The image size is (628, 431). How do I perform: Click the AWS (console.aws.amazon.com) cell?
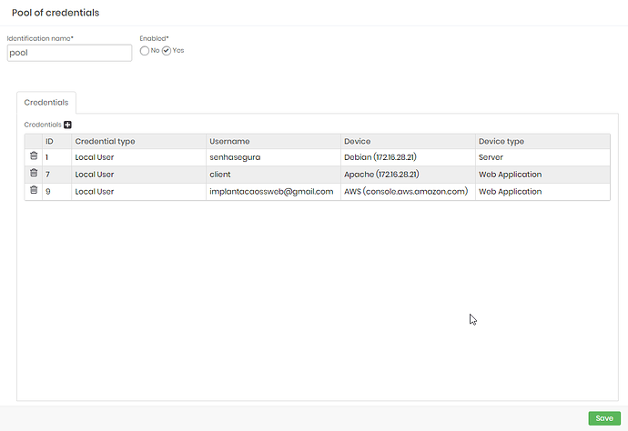click(x=408, y=192)
